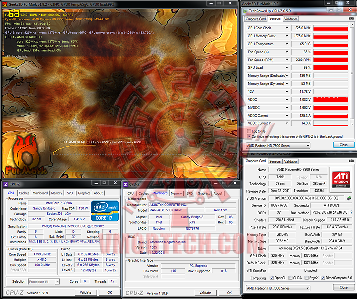Click the Bus Interface question mark icon
Viewport: 357px width, 299px height.
pos(351,212)
